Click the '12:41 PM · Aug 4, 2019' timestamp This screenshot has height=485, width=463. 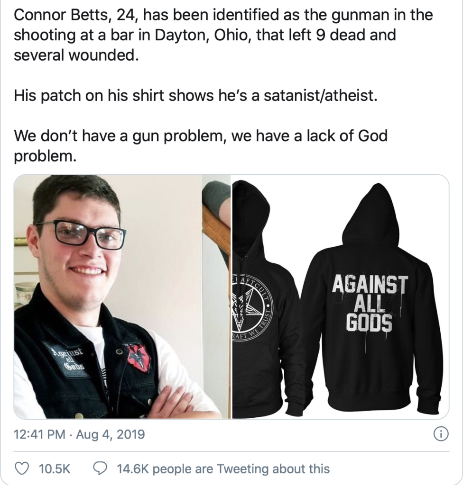coord(78,432)
